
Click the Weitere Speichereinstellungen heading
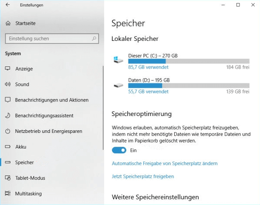pos(155,197)
